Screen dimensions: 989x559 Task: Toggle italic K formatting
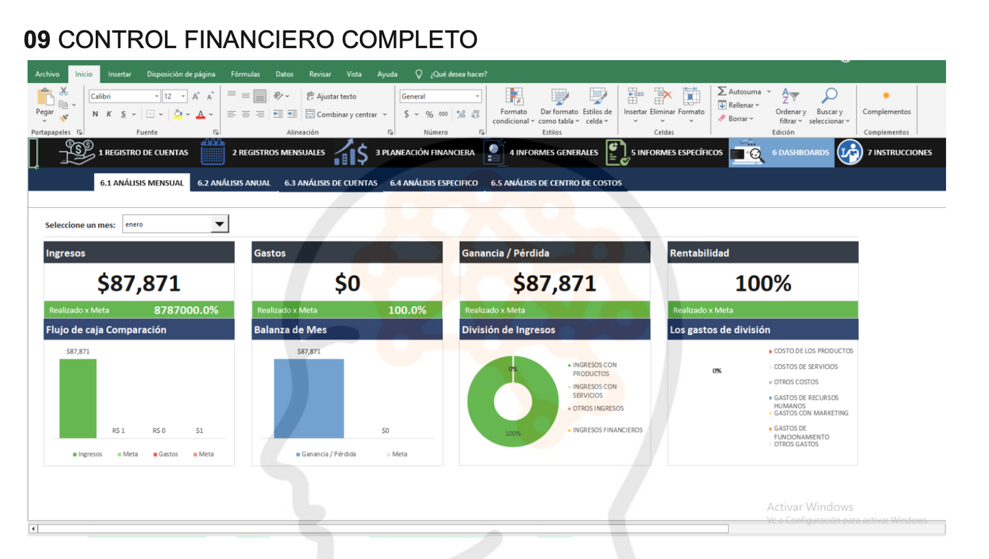coord(109,114)
